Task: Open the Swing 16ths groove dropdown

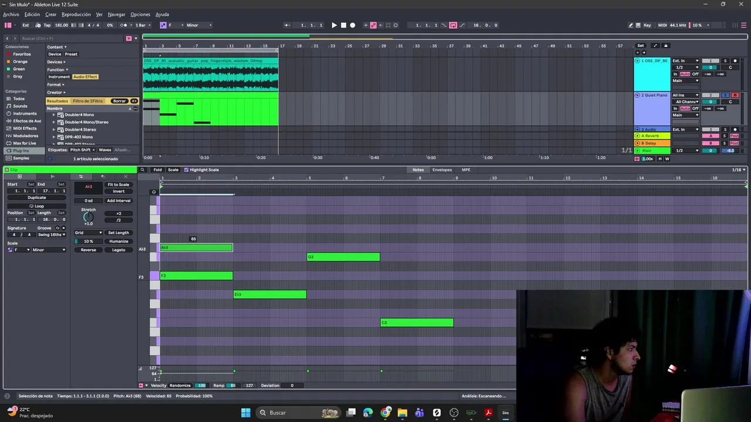Action: [52, 234]
